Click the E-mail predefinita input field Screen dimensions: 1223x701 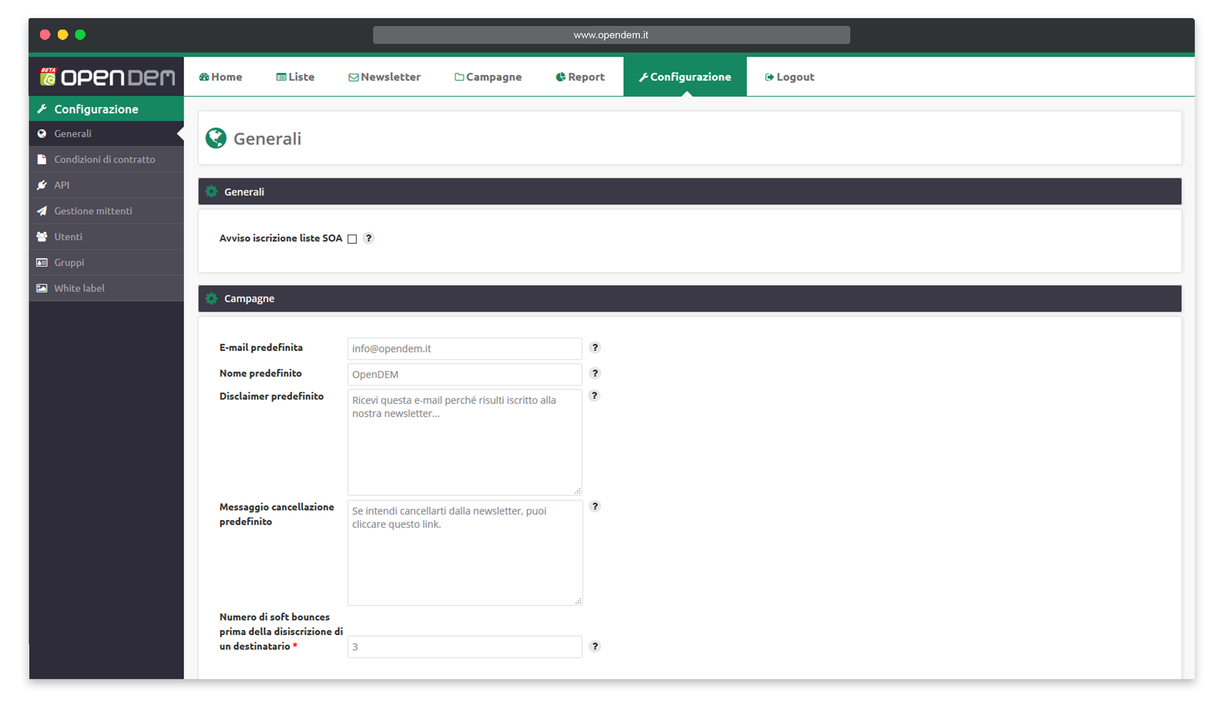pos(465,348)
